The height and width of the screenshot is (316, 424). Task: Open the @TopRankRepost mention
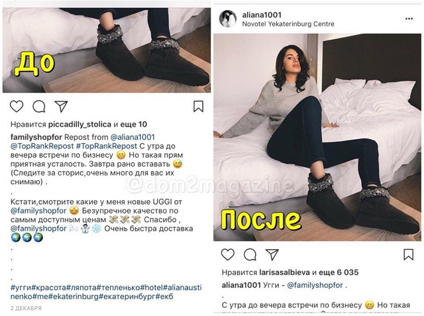42,146
